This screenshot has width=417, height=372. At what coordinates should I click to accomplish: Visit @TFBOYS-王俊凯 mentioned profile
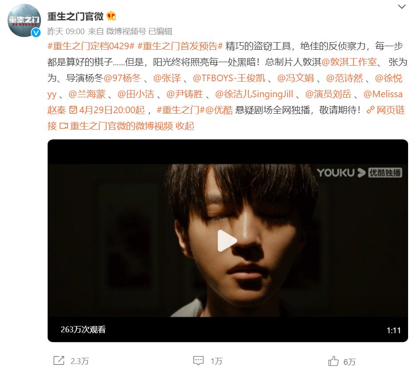[229, 78]
